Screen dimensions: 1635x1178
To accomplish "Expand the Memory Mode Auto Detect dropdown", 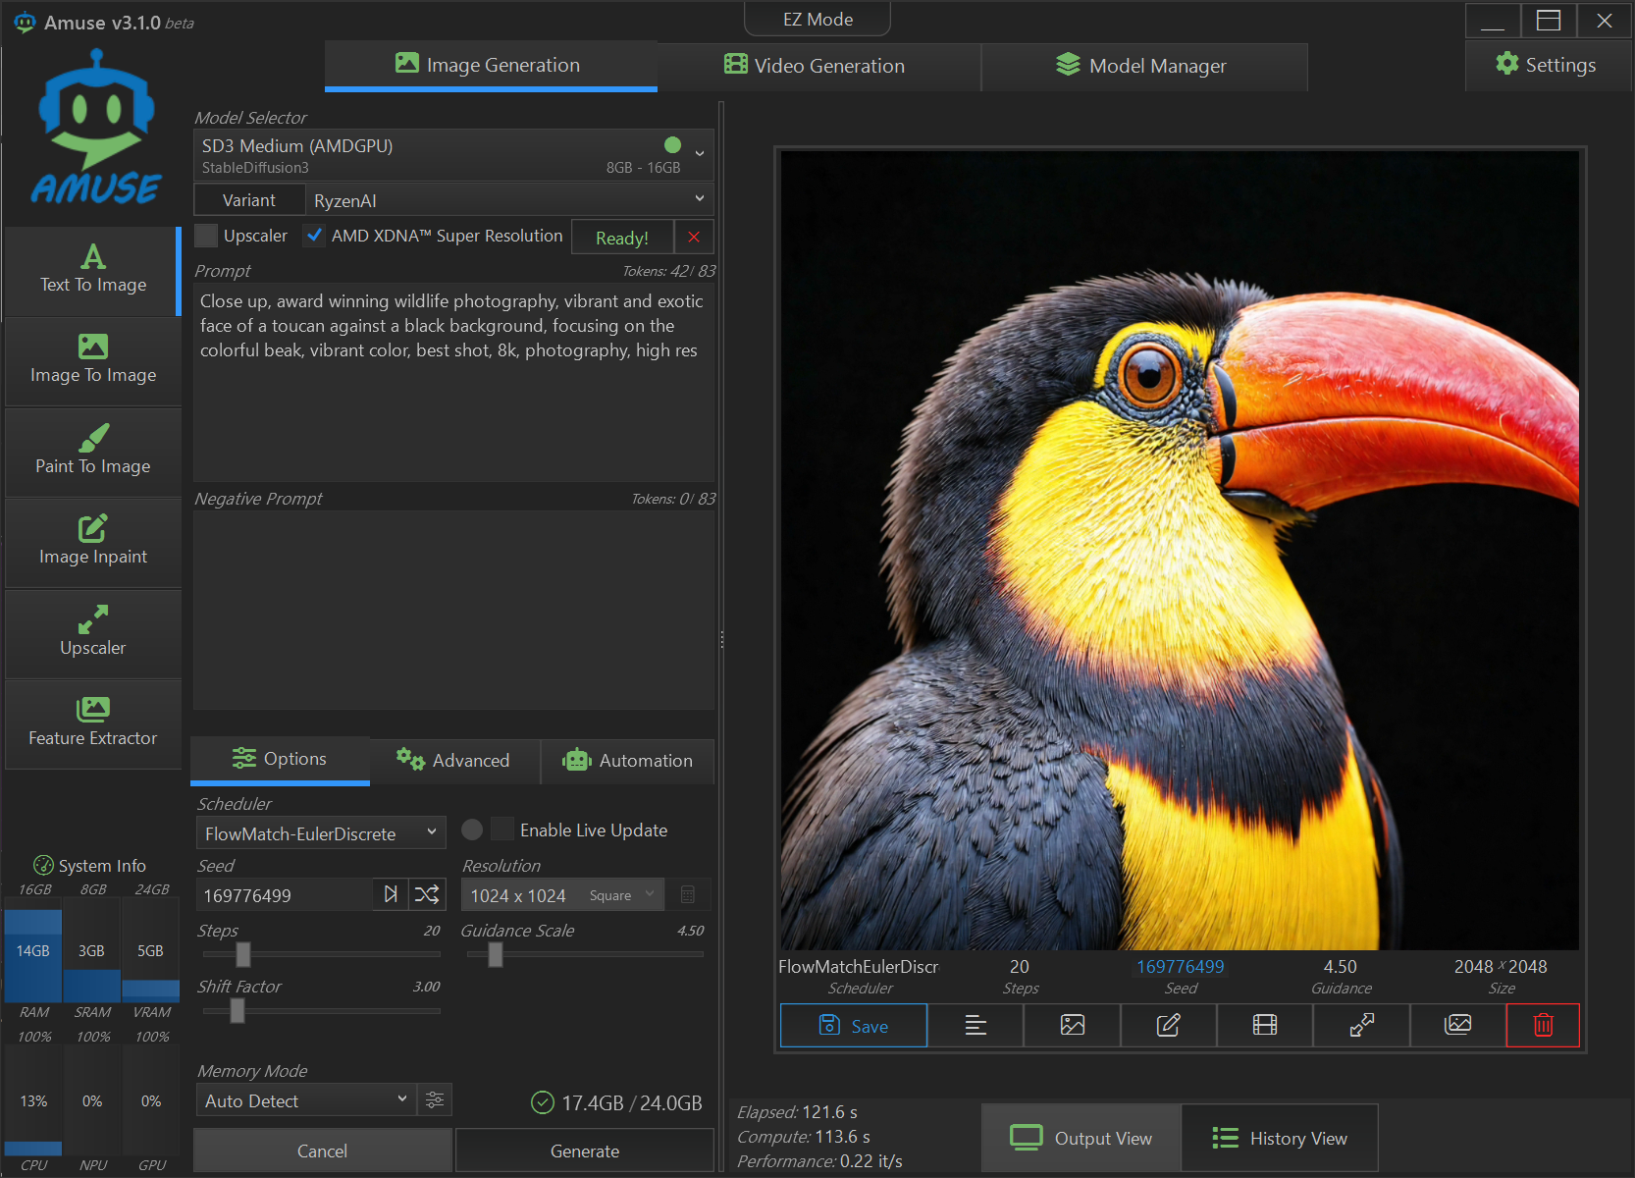I will coord(305,1100).
